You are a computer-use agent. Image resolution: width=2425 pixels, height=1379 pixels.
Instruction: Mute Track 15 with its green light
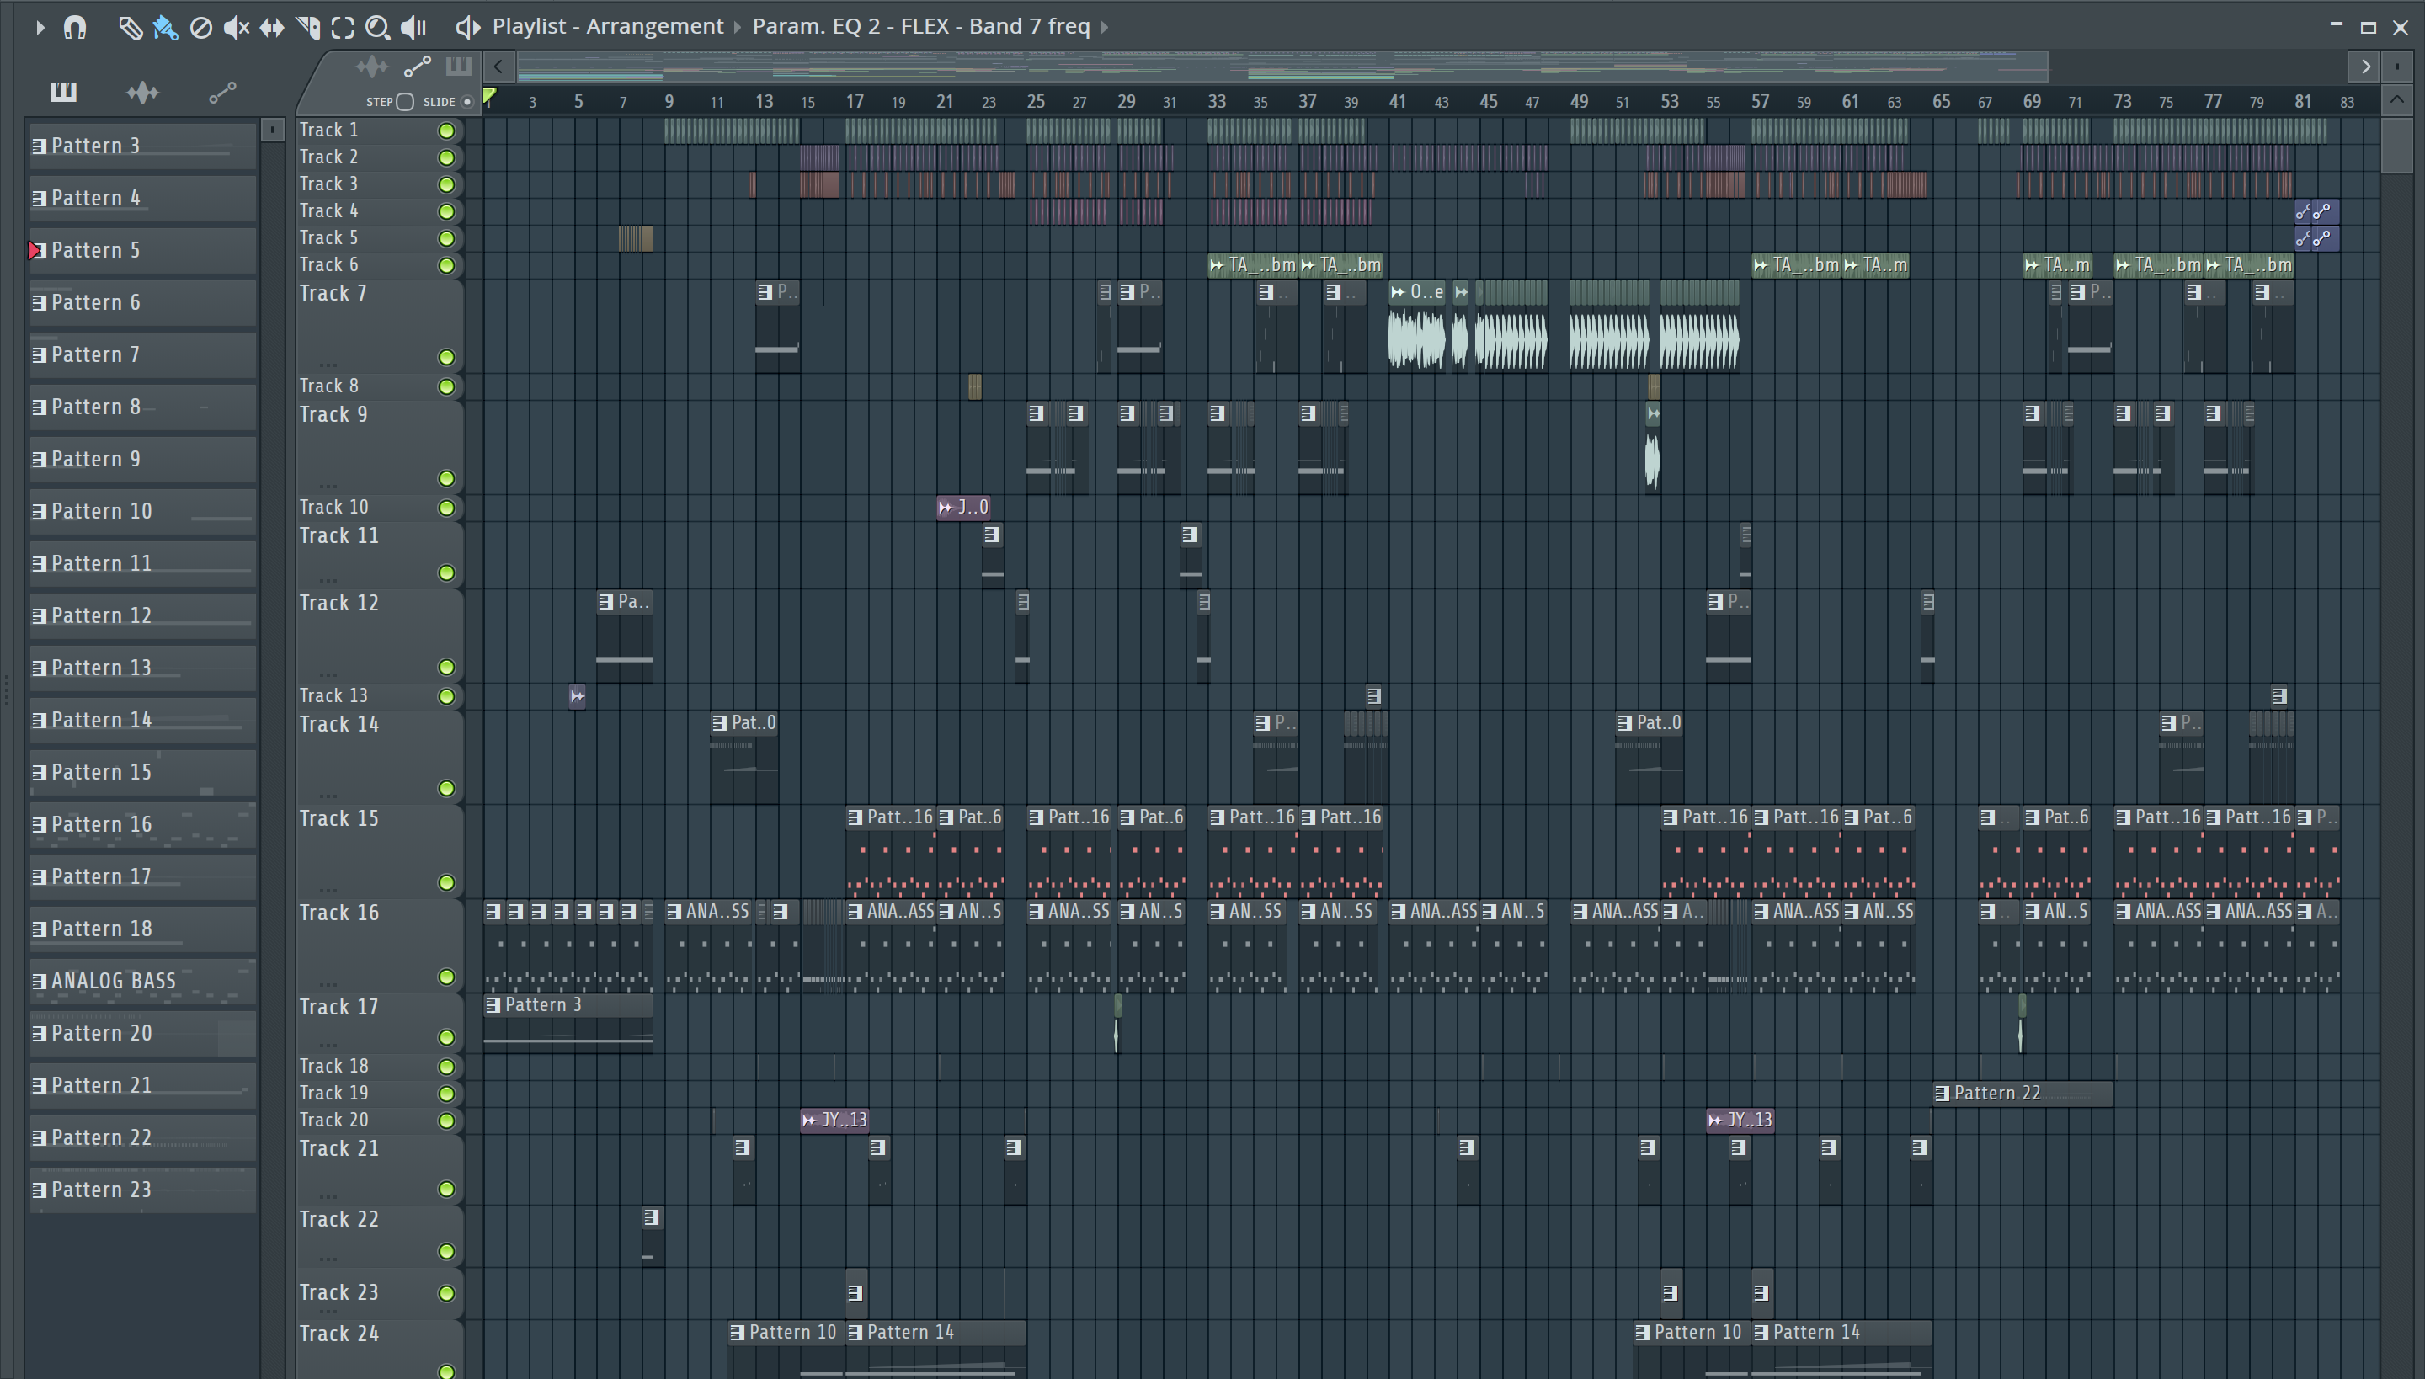[446, 882]
